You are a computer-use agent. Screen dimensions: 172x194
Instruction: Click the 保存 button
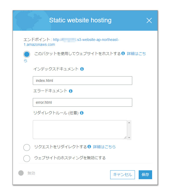pyautogui.click(x=145, y=175)
